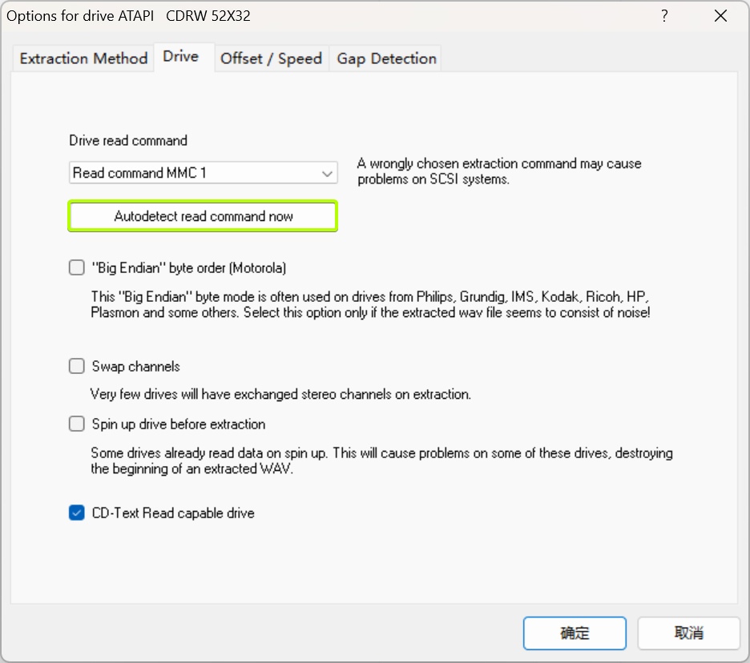This screenshot has width=750, height=663.
Task: Click the Big Endian description paragraph
Action: pos(370,303)
